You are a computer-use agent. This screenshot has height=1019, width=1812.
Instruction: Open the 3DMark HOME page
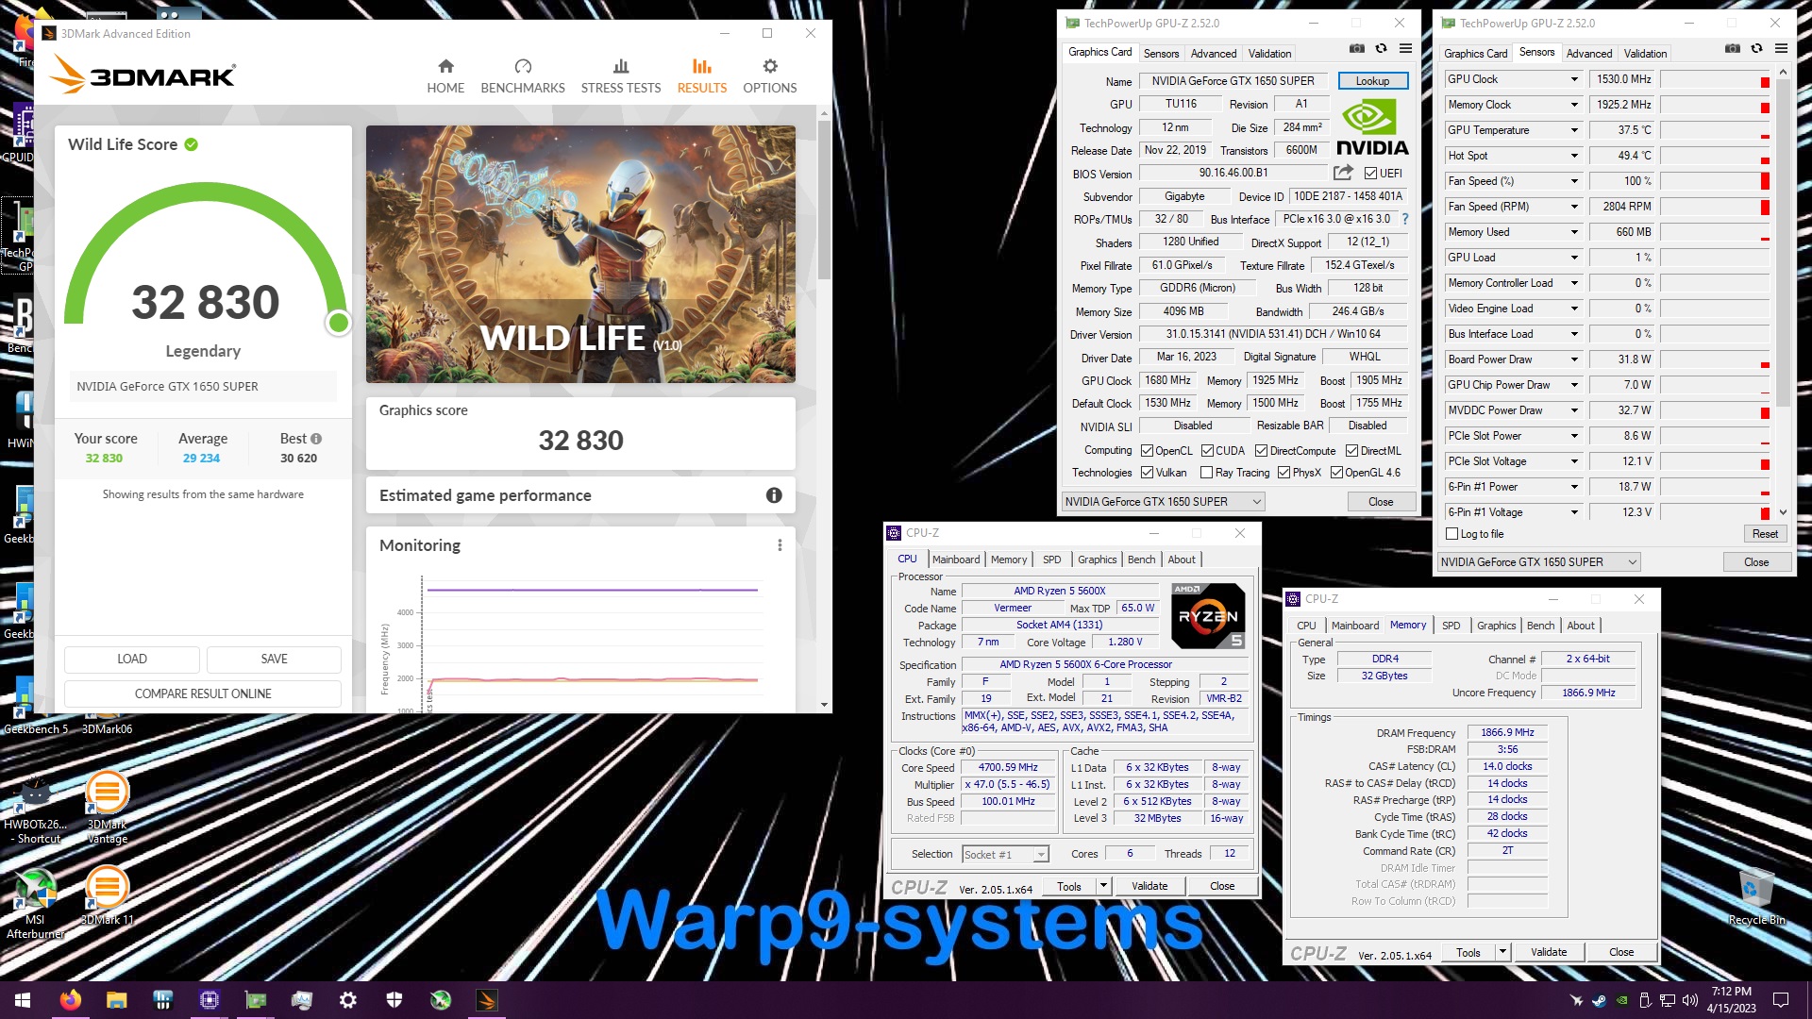coord(445,76)
